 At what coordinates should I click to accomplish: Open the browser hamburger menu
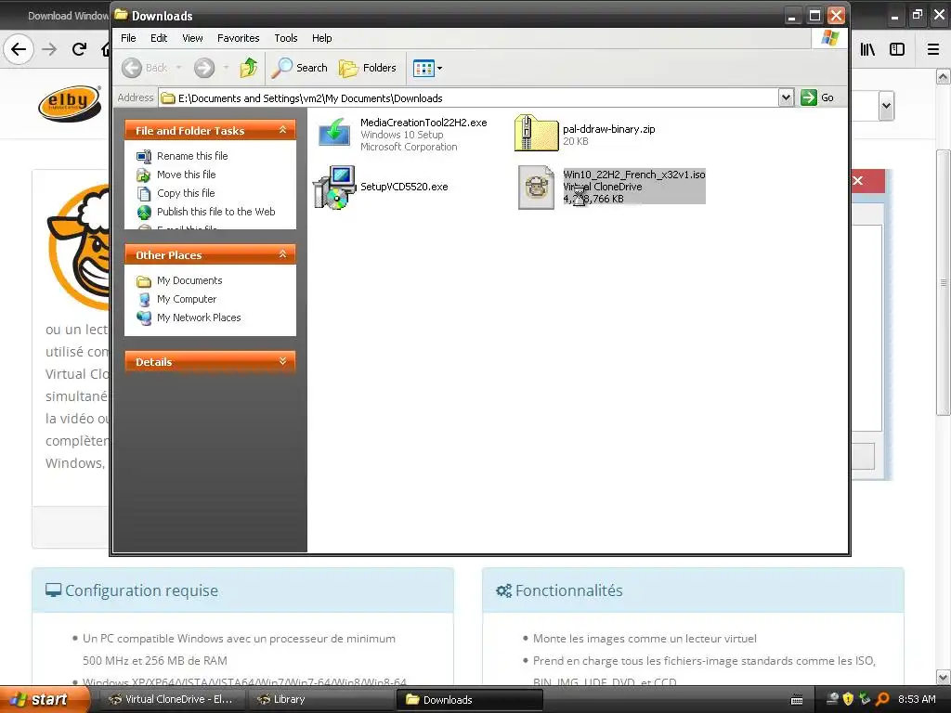(933, 50)
